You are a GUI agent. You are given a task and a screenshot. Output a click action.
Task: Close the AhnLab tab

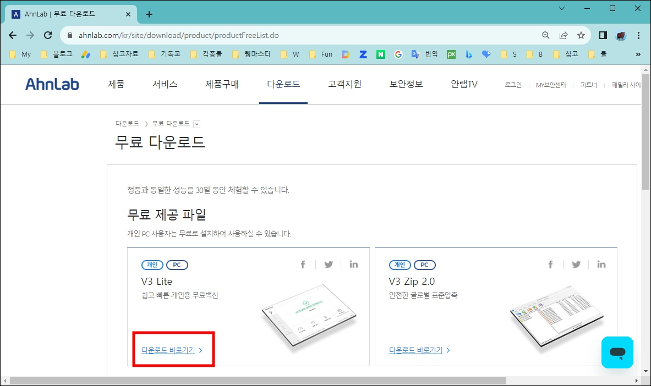[x=128, y=14]
